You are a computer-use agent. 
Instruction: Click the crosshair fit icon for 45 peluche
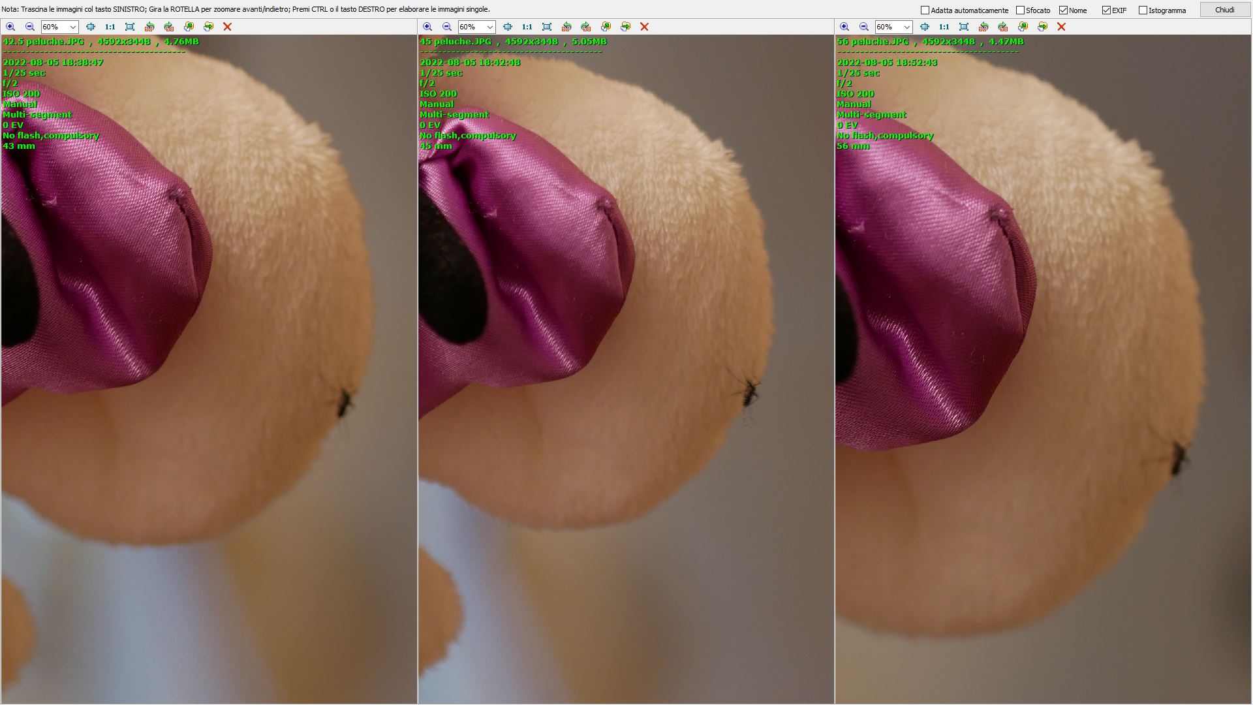click(x=508, y=27)
